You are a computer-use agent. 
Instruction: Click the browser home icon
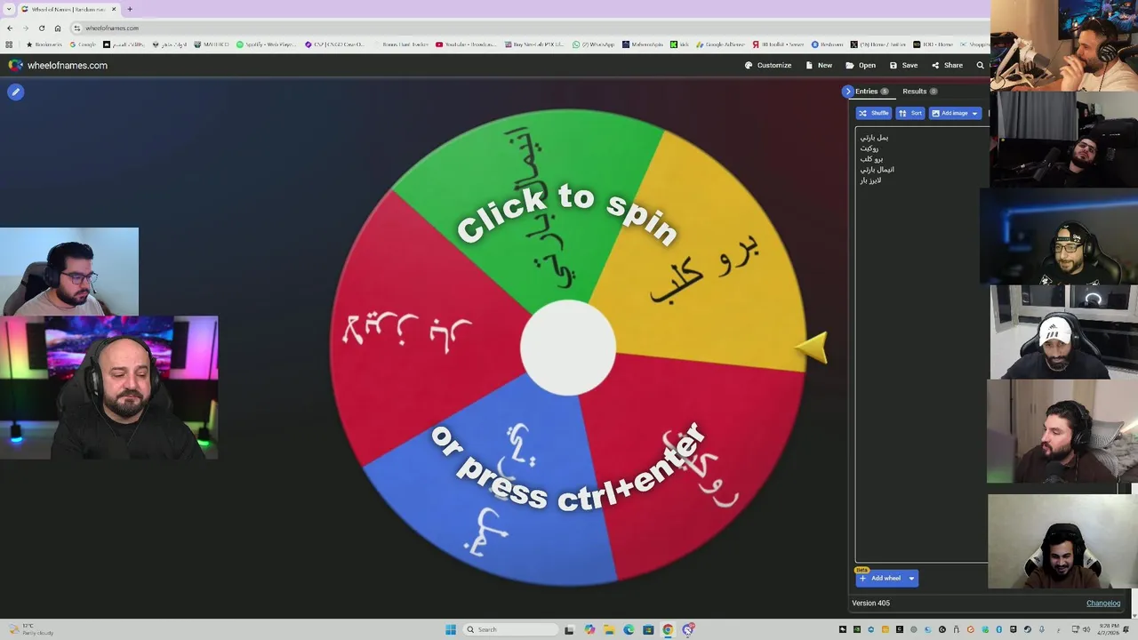(58, 28)
